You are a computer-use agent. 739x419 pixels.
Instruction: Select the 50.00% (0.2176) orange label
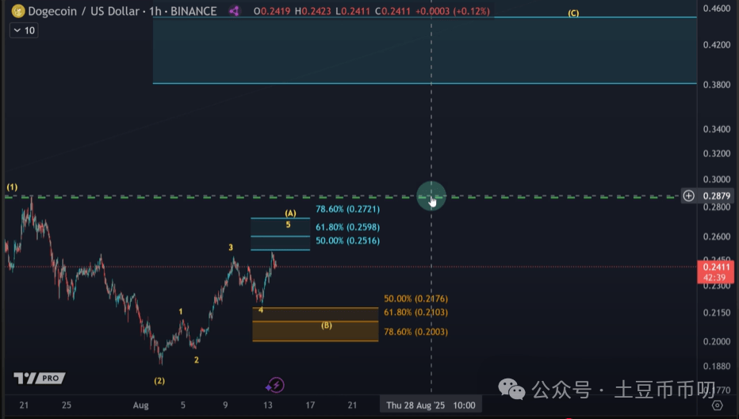[415, 298]
